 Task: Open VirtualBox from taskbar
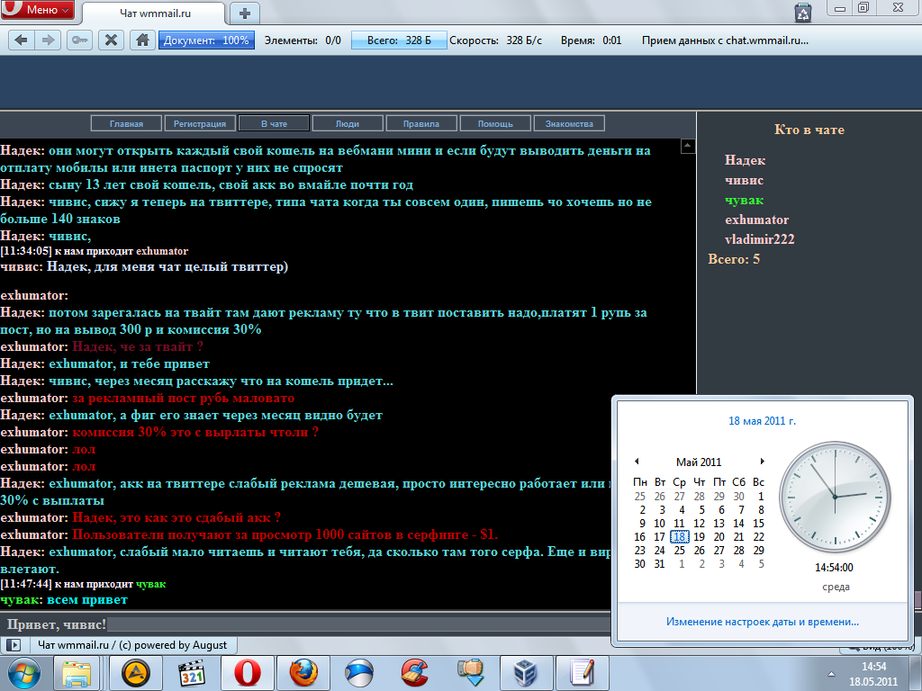coord(526,673)
